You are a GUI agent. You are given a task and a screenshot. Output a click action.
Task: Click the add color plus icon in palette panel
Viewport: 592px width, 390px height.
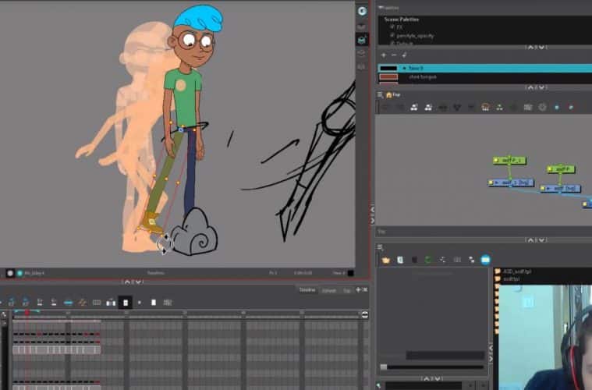point(383,55)
